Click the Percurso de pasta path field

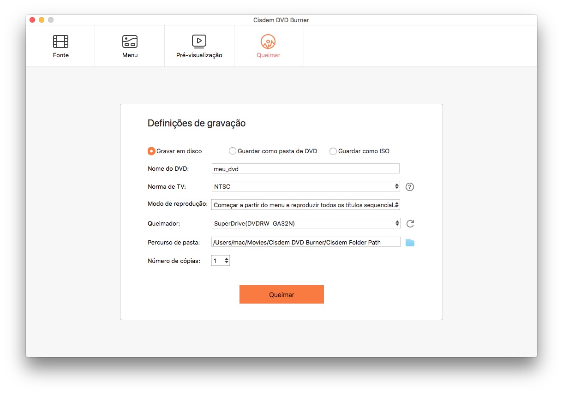(305, 242)
